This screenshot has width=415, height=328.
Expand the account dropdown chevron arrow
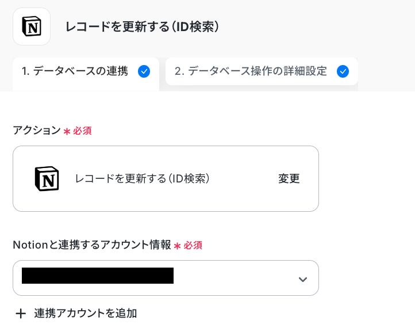303,280
